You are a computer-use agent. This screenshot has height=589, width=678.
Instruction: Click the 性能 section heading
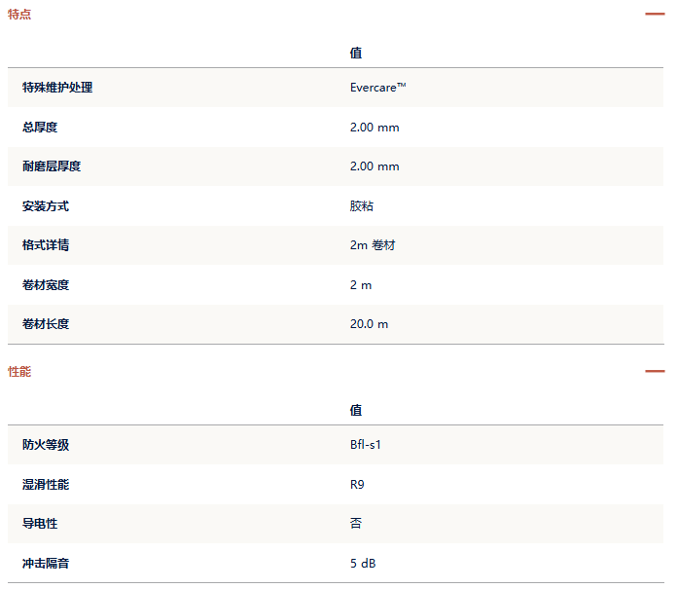19,372
